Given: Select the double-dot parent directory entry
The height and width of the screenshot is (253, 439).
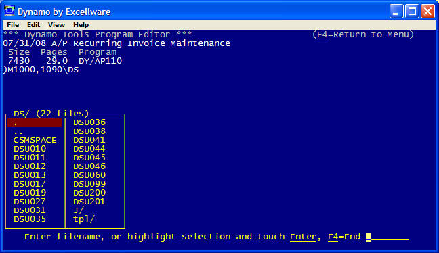Looking at the screenshot, I should (x=18, y=132).
